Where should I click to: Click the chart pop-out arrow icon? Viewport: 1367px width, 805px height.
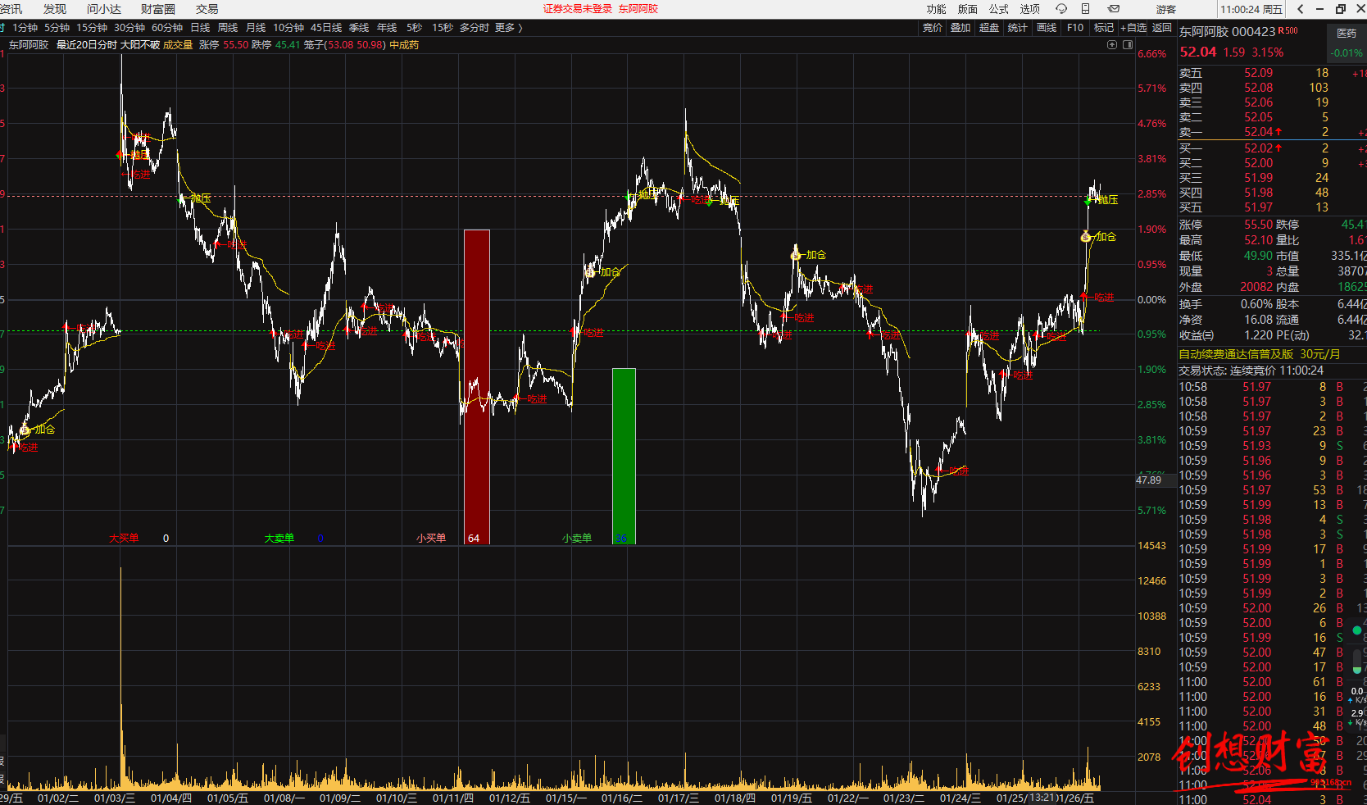click(1112, 45)
